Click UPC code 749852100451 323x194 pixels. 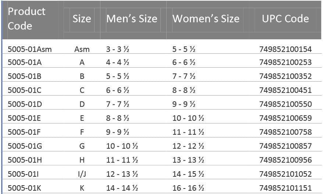tap(285, 90)
